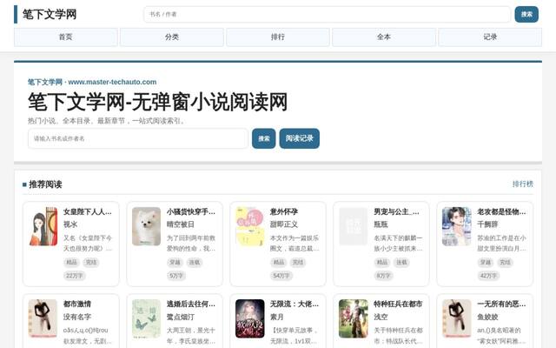Click author name 视米
Screen dimensions: 556x348
point(70,224)
